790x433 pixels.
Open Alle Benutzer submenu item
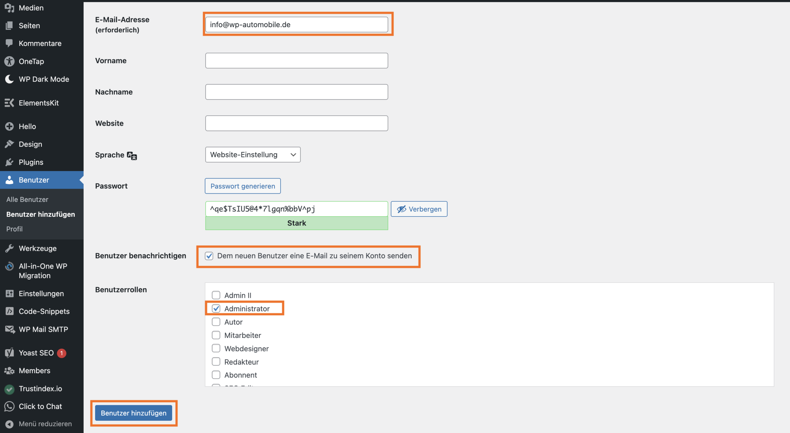click(27, 200)
